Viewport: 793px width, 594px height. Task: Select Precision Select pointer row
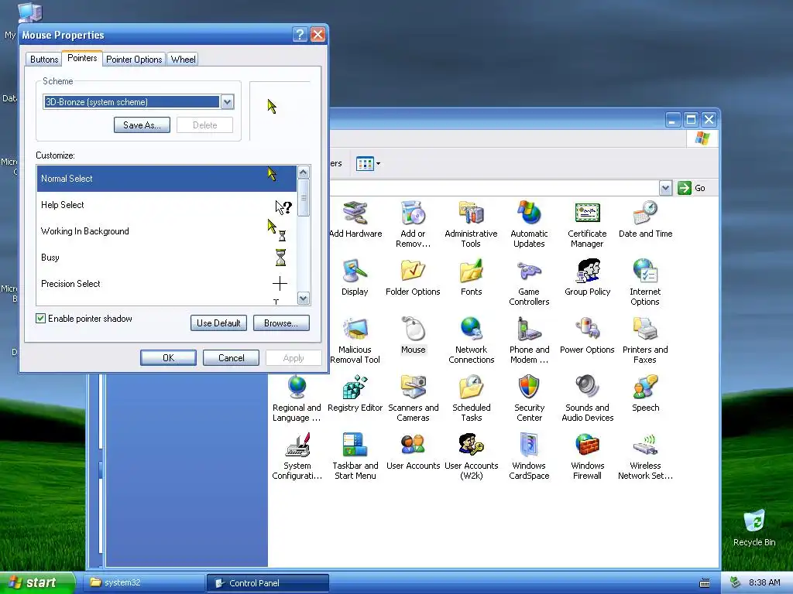click(166, 283)
